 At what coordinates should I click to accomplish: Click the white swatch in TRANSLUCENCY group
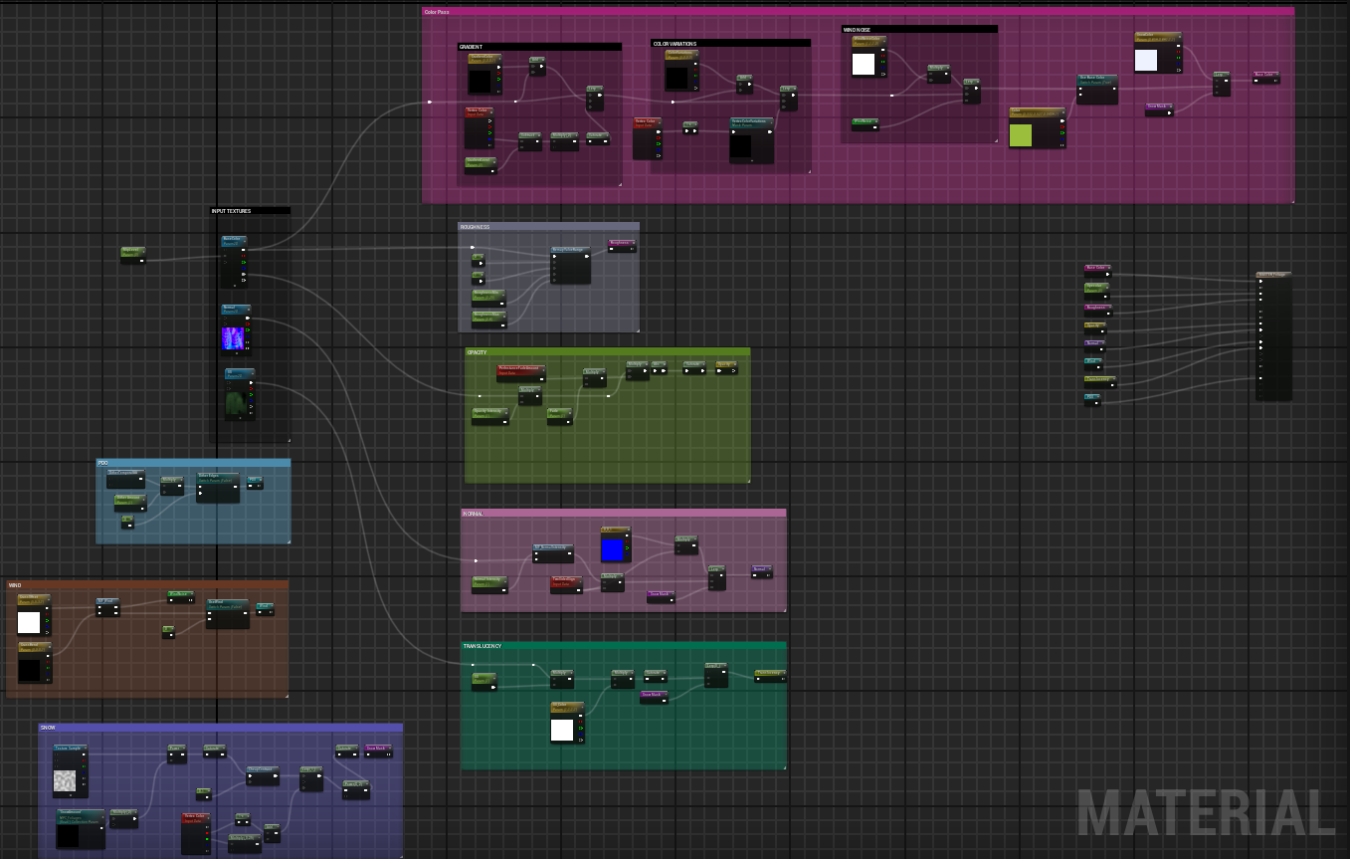[x=562, y=730]
